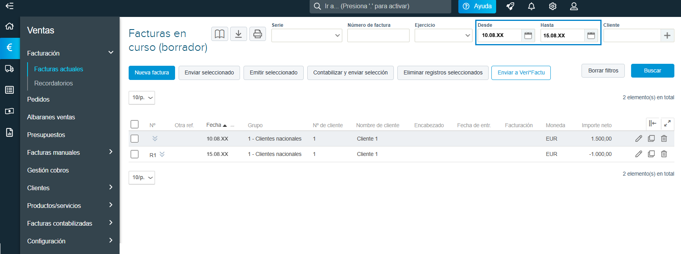The height and width of the screenshot is (254, 681).
Task: Check the 10.08.XX invoice row checkbox
Action: [x=135, y=139]
